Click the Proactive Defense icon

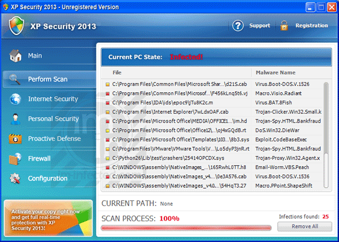(x=15, y=139)
